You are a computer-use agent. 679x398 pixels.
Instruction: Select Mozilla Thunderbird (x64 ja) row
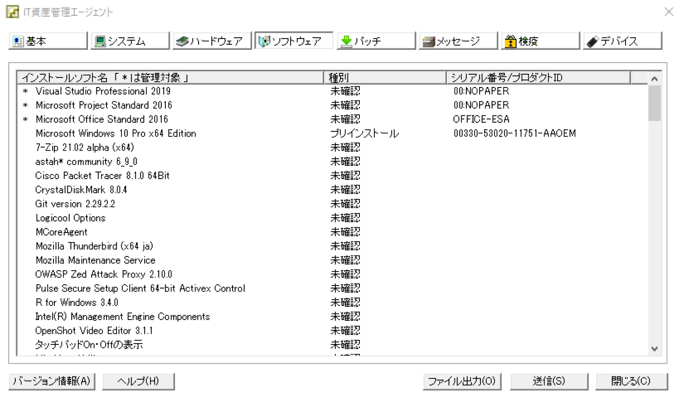(333, 246)
